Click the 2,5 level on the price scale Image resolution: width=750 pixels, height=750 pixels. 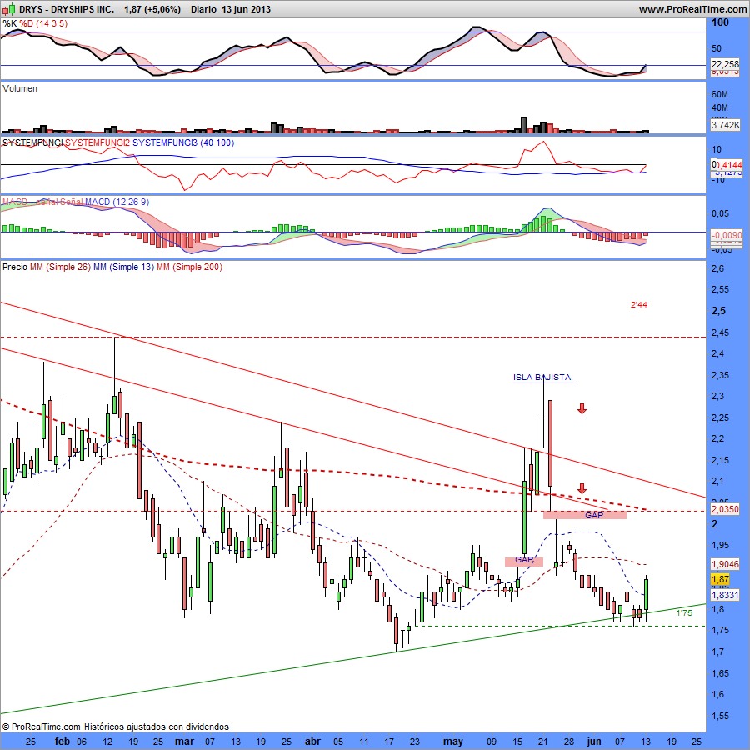[719, 311]
